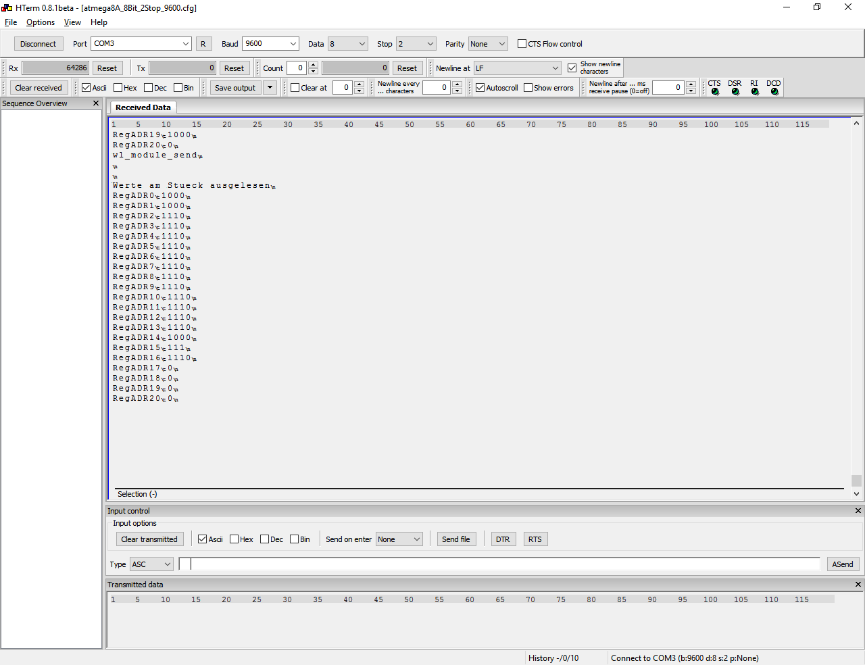Click the DCD status indicator LED
Screen dimensions: 865x665
[x=774, y=92]
